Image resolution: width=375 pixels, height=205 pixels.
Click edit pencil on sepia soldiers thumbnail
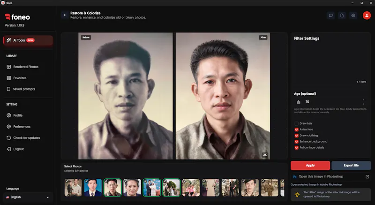coord(263,181)
